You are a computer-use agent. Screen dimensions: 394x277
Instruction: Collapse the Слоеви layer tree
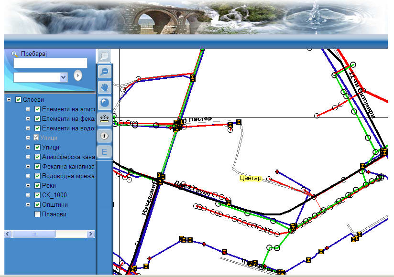pyautogui.click(x=9, y=100)
